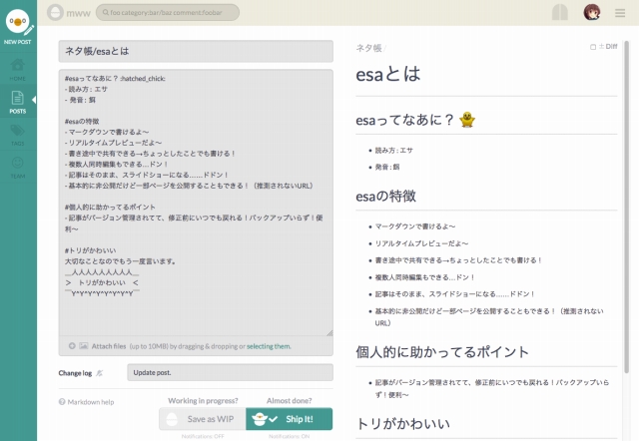Click preview bullet 'マークダウンで書けるよ〜'
The height and width of the screenshot is (441, 639).
pos(415,226)
